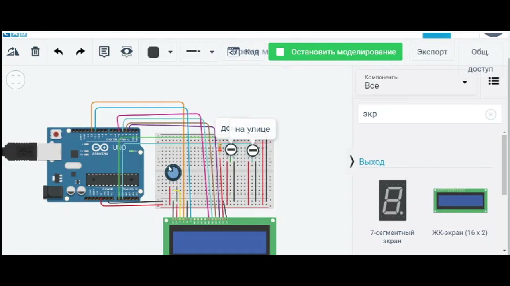
Task: Click the Экспорт button
Action: pos(432,52)
